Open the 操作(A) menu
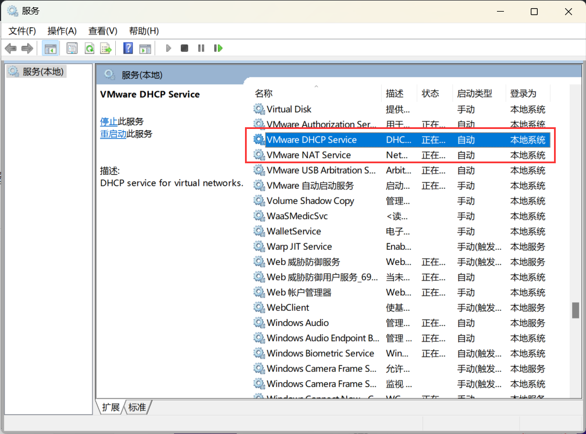 pos(62,31)
